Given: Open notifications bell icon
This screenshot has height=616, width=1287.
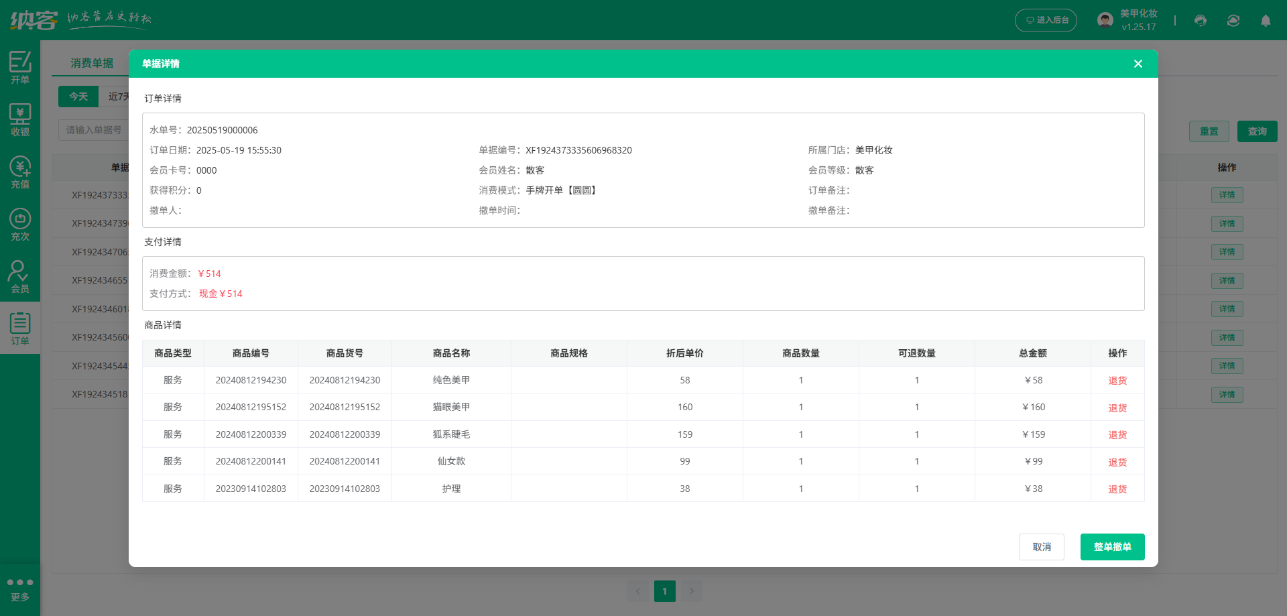Looking at the screenshot, I should [x=1266, y=20].
